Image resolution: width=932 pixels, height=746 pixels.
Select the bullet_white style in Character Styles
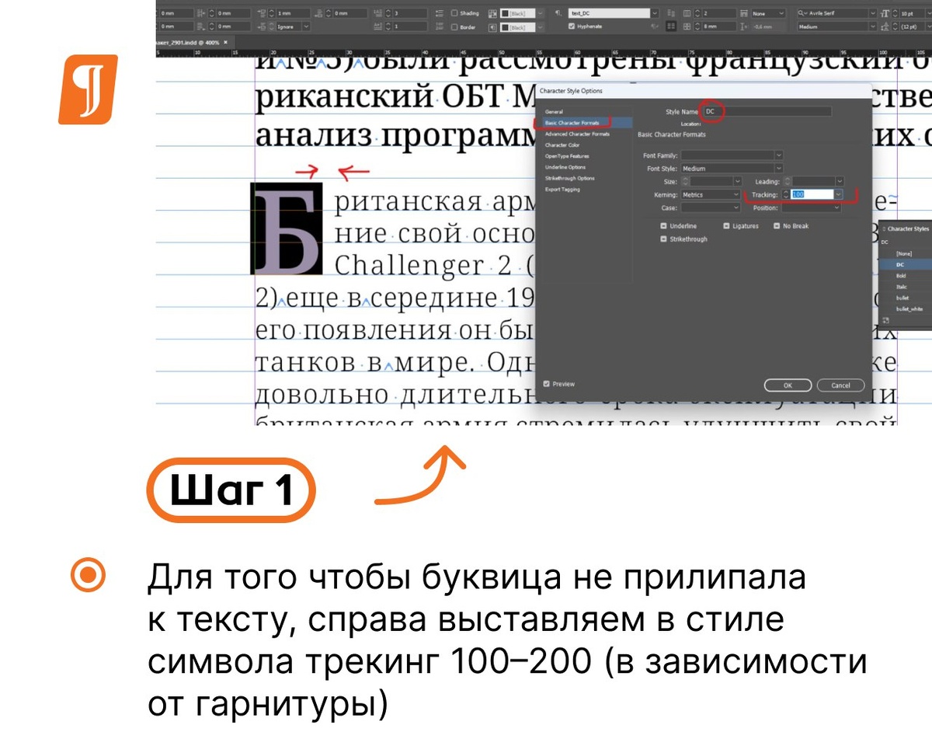tap(910, 309)
